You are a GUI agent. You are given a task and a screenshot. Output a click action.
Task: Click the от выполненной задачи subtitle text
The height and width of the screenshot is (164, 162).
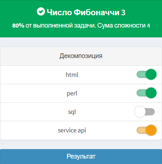tap(61, 26)
